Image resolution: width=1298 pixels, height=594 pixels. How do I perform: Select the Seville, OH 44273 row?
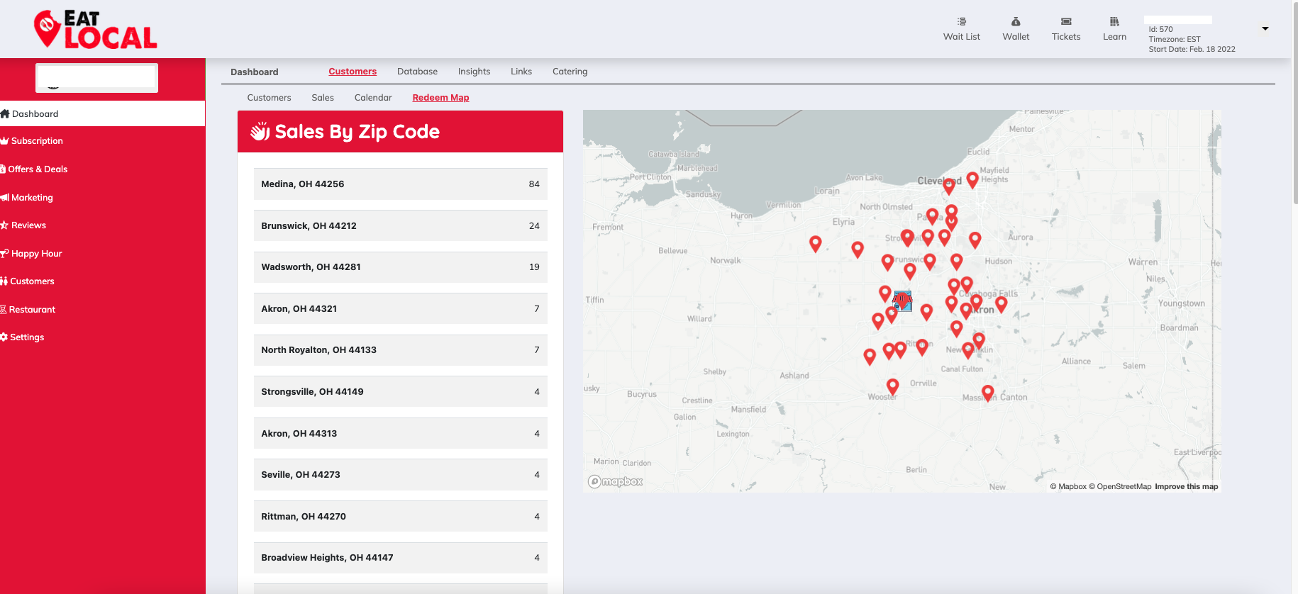(x=401, y=475)
